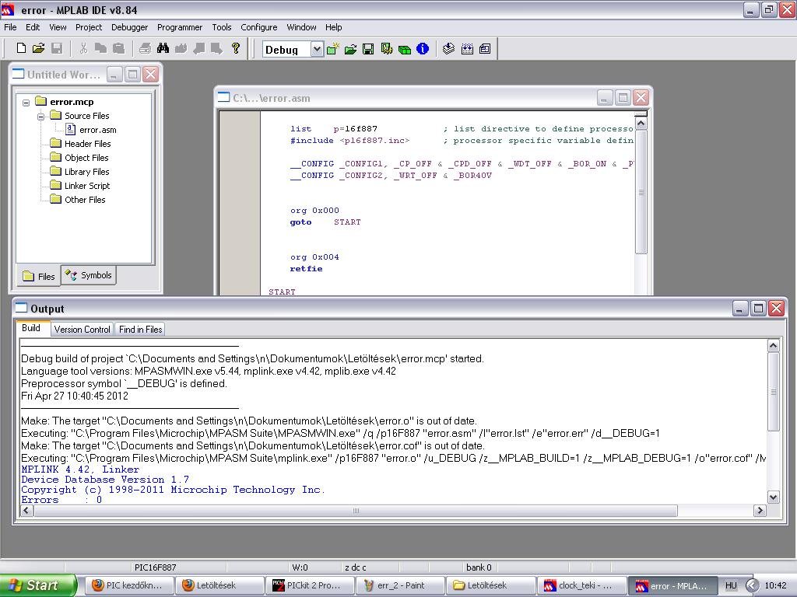The image size is (797, 597).
Task: Open the Debug build configuration dropdown
Action: (317, 50)
